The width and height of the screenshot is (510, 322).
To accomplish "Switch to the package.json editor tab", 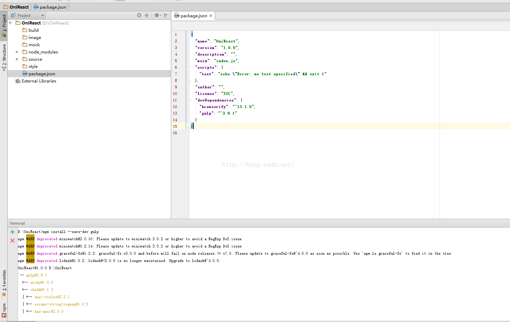I will tap(193, 16).
